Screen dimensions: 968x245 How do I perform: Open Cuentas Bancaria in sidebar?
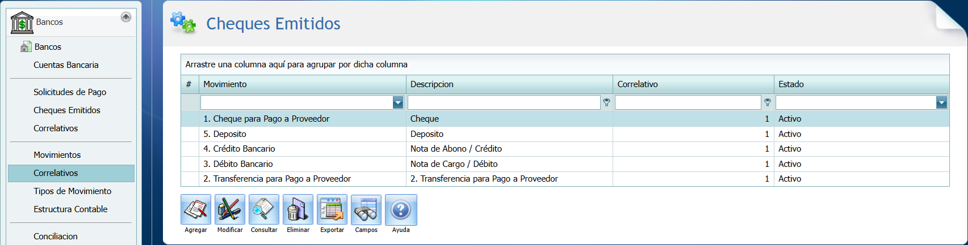pos(66,65)
